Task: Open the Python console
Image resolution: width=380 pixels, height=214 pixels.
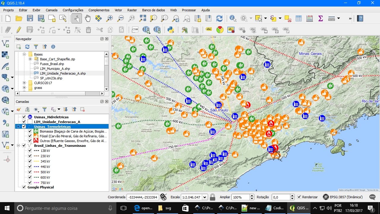Action: (171, 29)
